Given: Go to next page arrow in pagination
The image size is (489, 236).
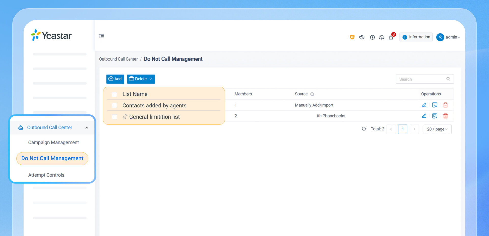Looking at the screenshot, I should click(414, 129).
